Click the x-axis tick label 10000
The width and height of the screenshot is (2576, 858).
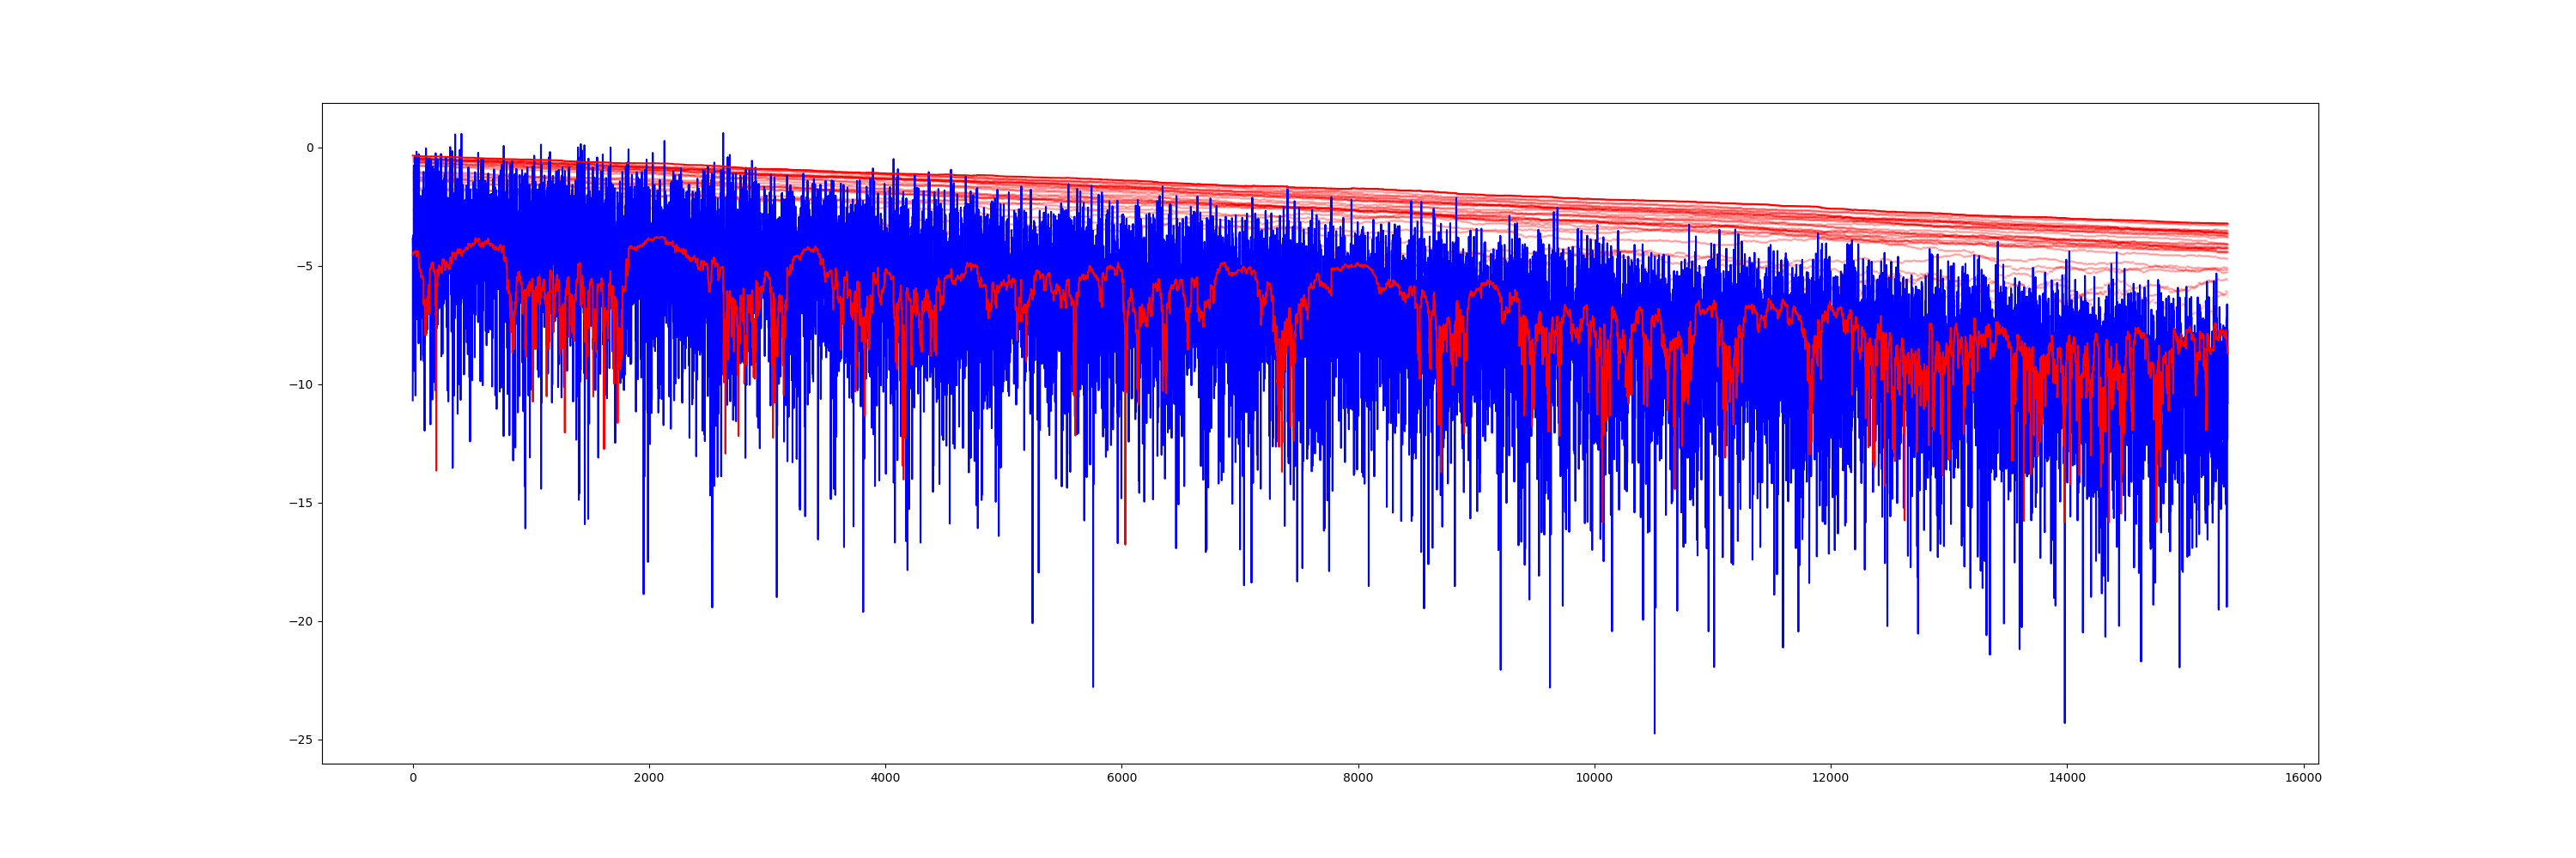click(1594, 778)
